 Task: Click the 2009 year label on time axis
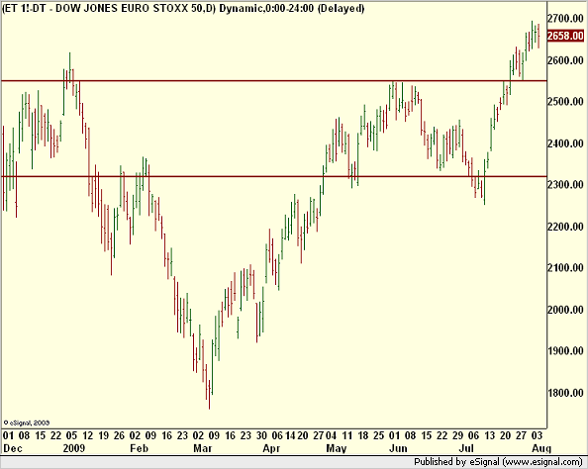(x=74, y=448)
